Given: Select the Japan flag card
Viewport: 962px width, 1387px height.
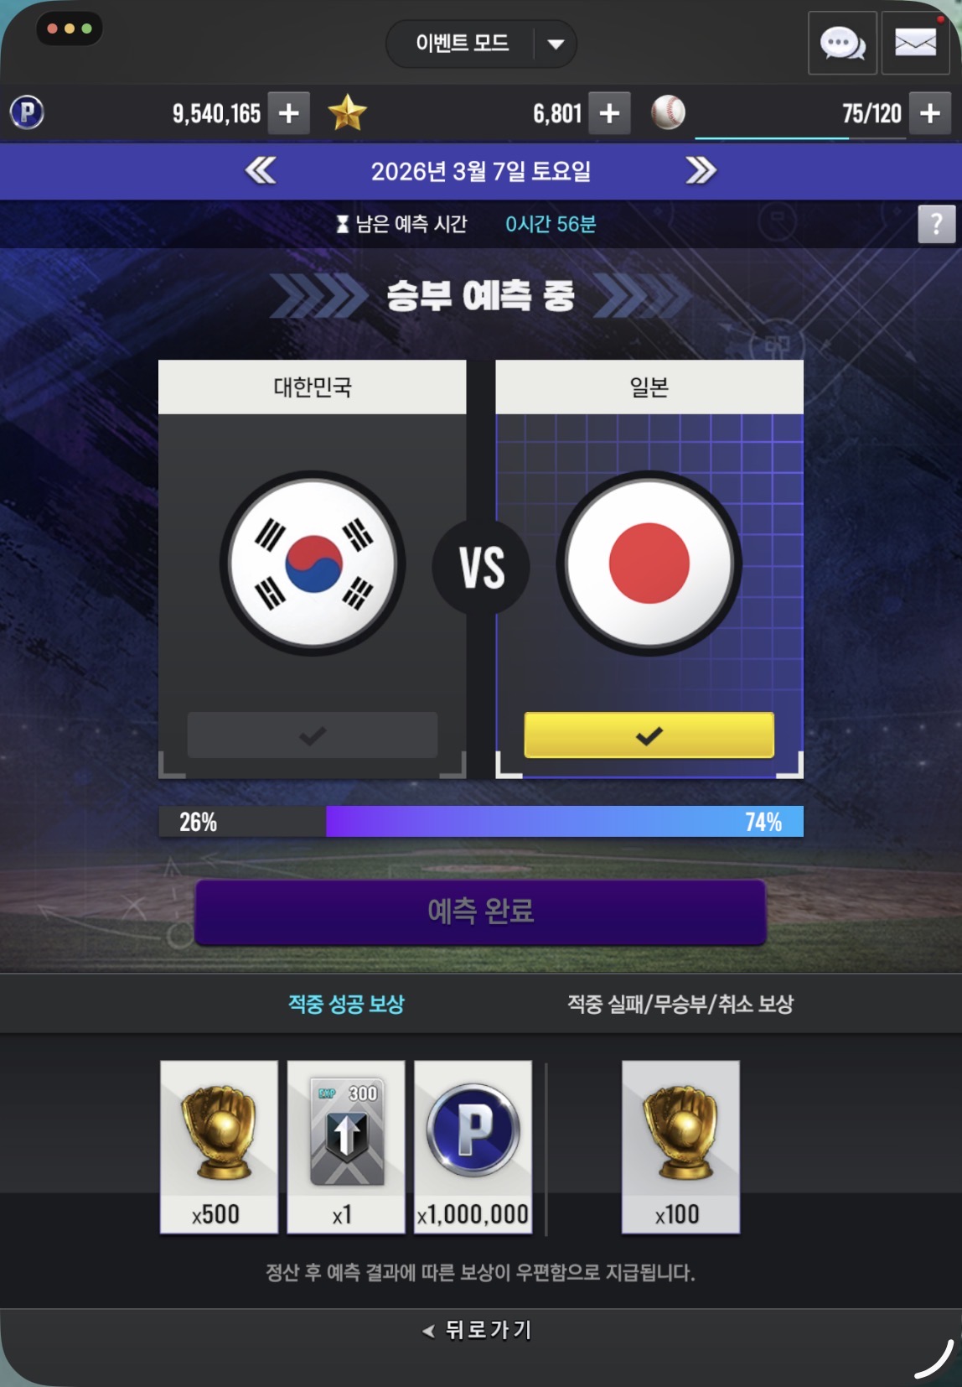Looking at the screenshot, I should pyautogui.click(x=649, y=569).
